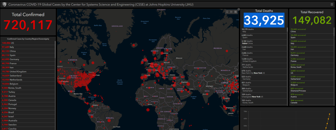Image resolution: width=336 pixels, height=130 pixels.
Task: Open the hamburger menu in header
Action: pos(332,4)
